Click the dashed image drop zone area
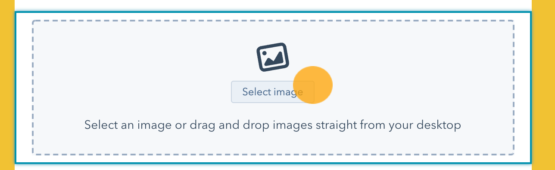The image size is (555, 170). click(x=273, y=88)
